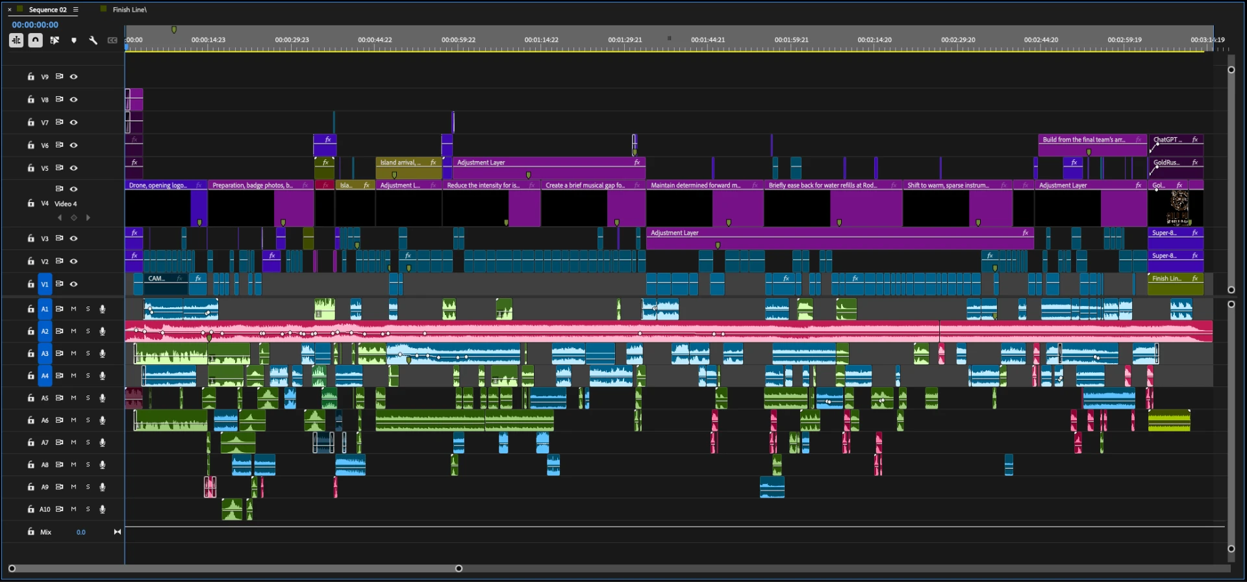Go to previous keyframe on Video 4
Image resolution: width=1247 pixels, height=582 pixels.
[60, 218]
